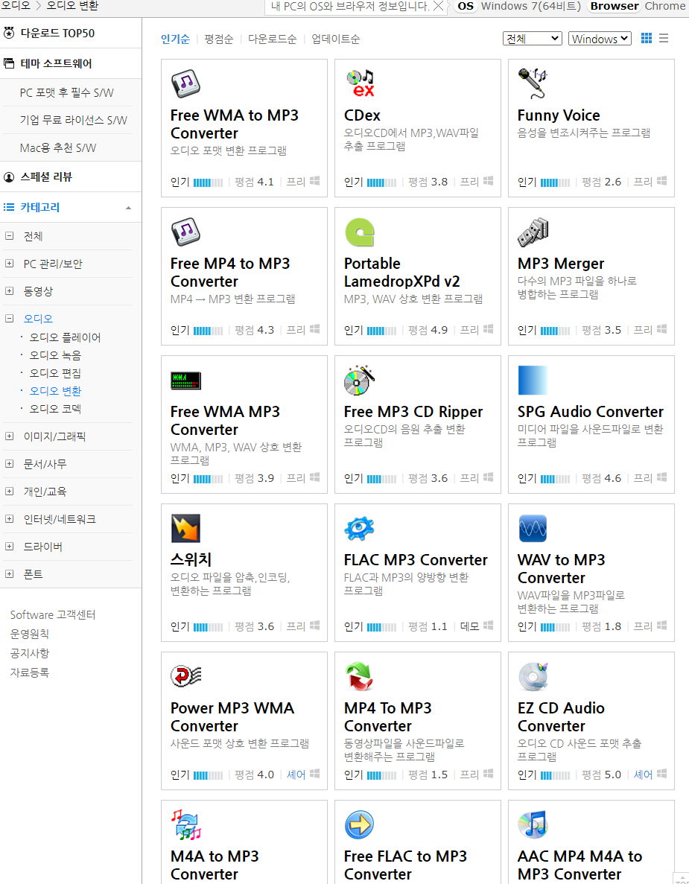Select 오디오 편집 subcategory
Image resolution: width=689 pixels, height=884 pixels.
[55, 373]
